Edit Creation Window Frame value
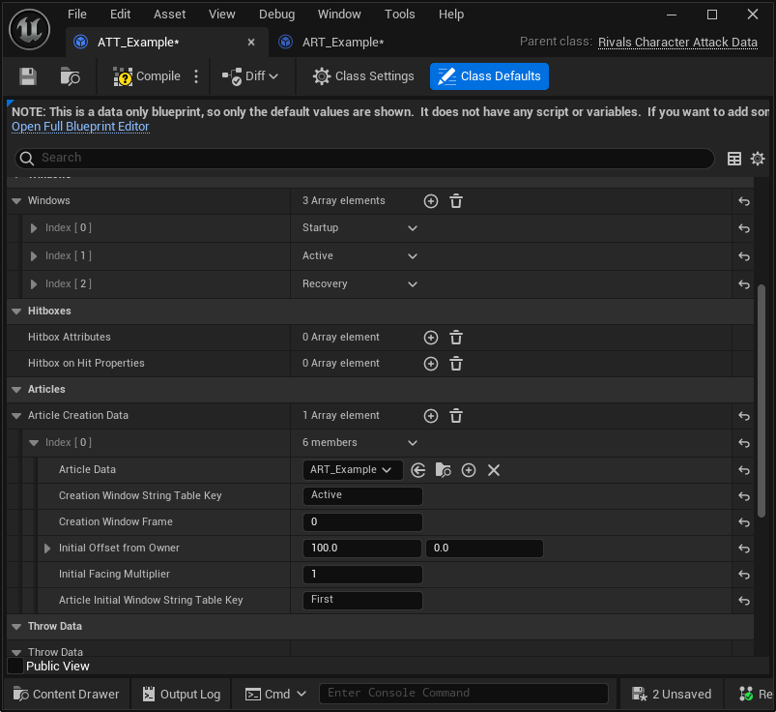This screenshot has height=712, width=776. tap(362, 522)
